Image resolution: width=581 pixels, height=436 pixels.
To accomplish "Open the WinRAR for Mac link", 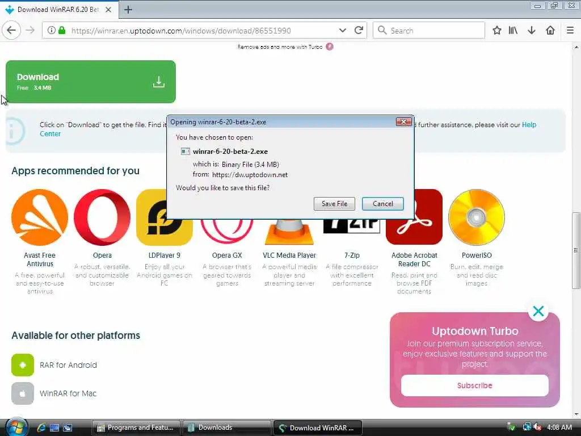I will click(68, 393).
